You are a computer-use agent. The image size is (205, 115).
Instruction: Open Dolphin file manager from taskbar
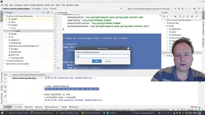coord(111,113)
